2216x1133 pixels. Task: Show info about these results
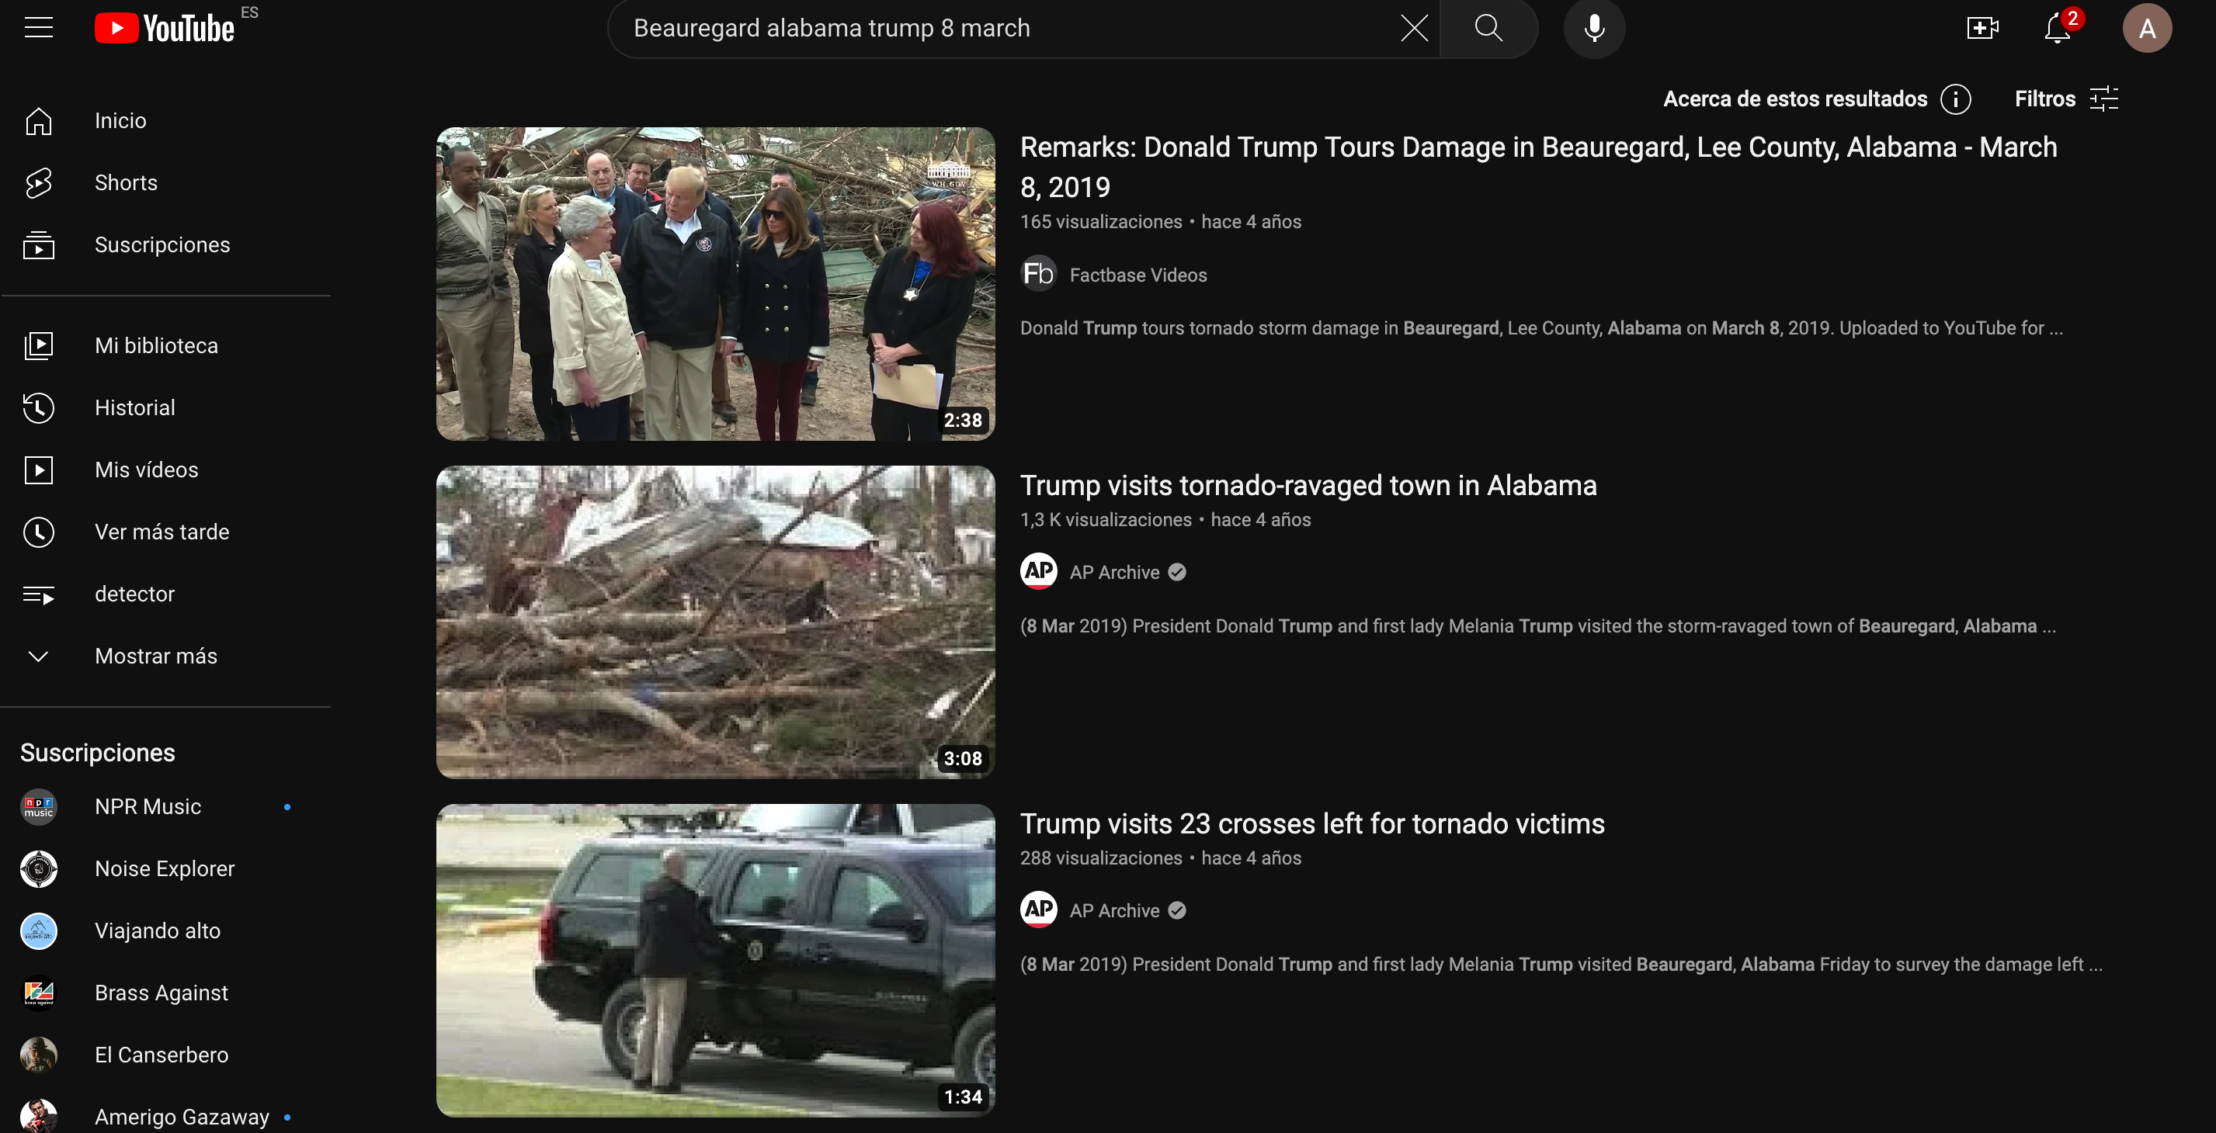(1955, 99)
